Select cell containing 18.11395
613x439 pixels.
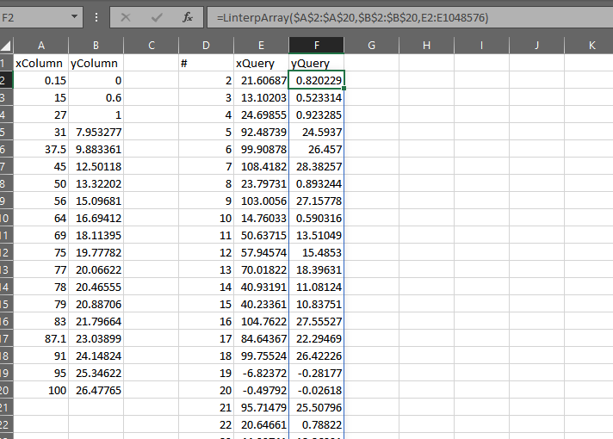(x=96, y=235)
